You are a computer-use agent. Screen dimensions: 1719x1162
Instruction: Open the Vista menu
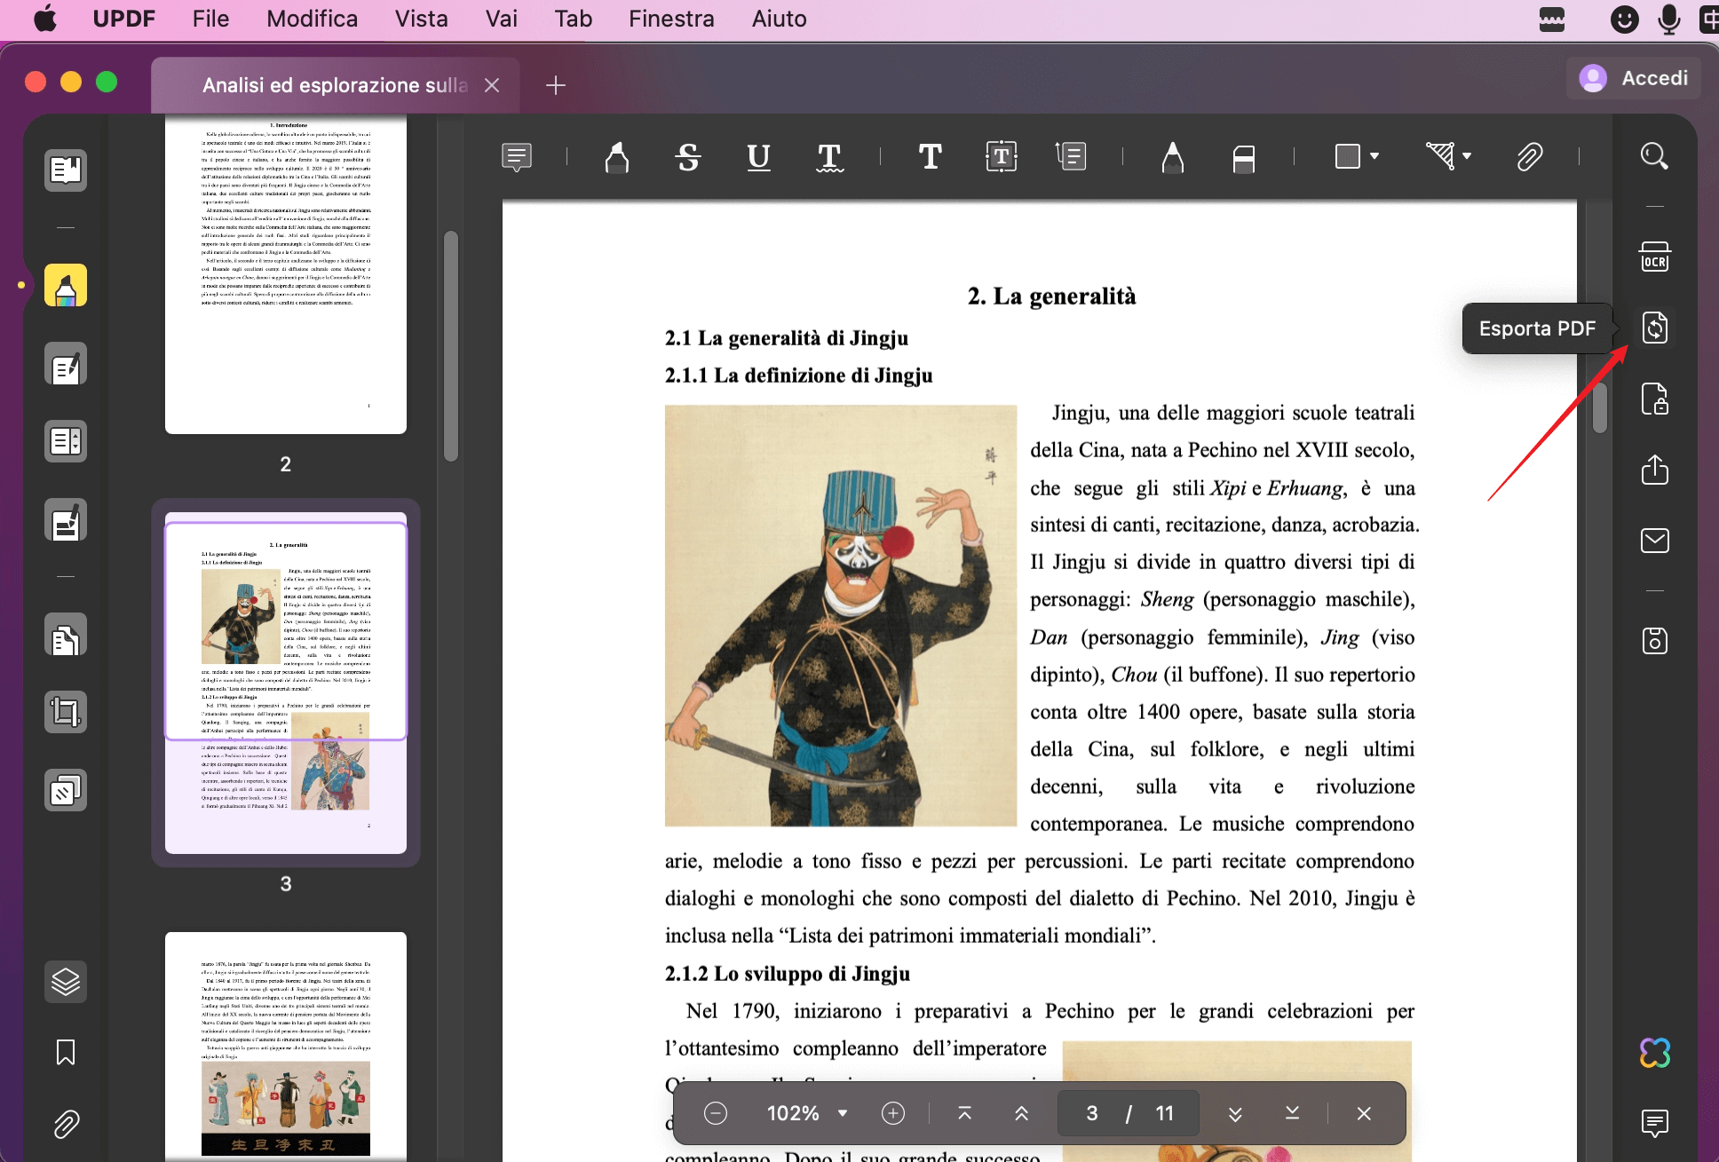421,19
